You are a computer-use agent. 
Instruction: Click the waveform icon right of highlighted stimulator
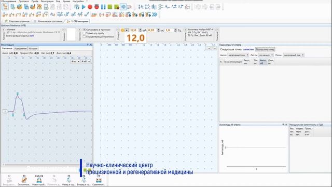[130, 7]
